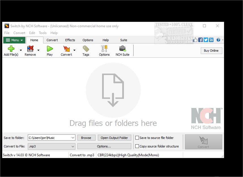This screenshot has height=177, width=243.
Task: Click the Browse button
Action: click(86, 138)
